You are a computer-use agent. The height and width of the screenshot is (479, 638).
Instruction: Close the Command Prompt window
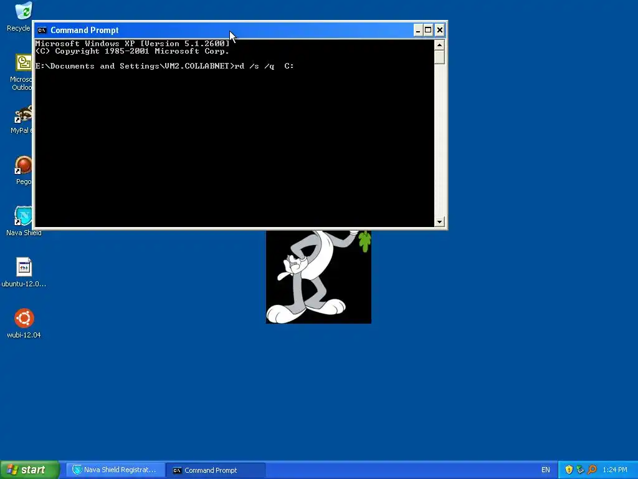pos(439,30)
